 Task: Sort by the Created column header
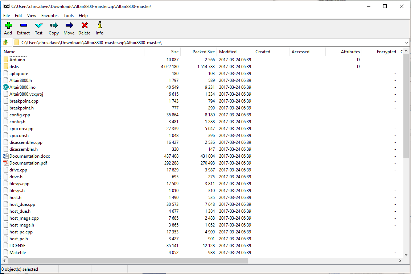point(271,52)
